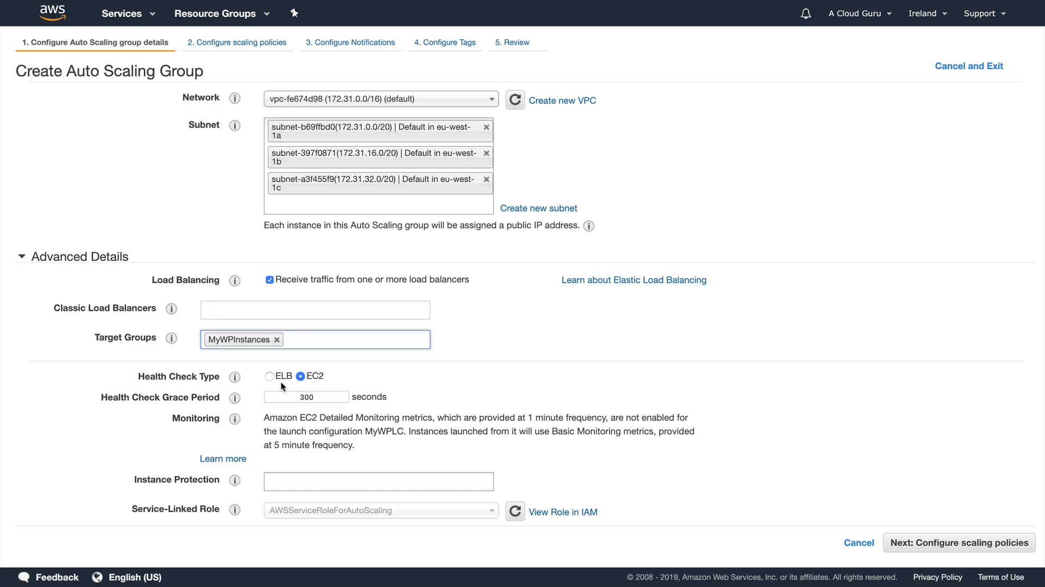The image size is (1045, 587).
Task: Click the AWS logo home icon
Action: click(x=53, y=13)
